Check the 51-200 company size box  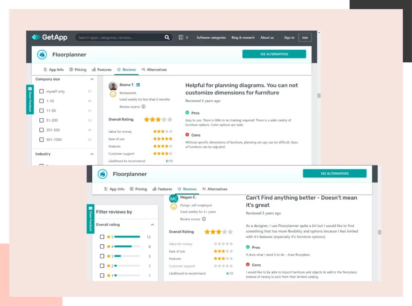pos(41,120)
